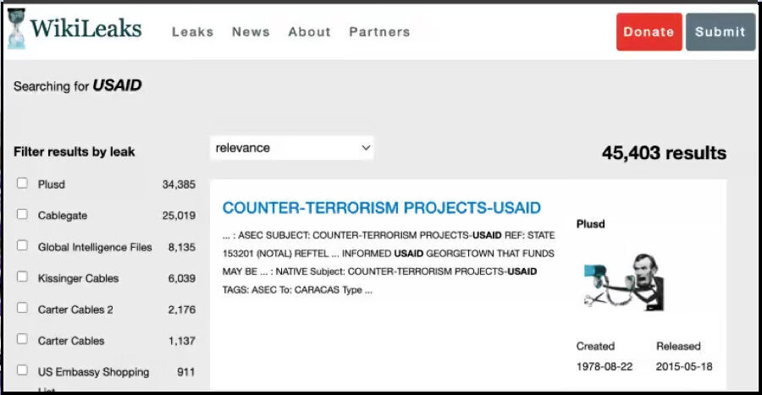The height and width of the screenshot is (395, 762).
Task: Click the 45,403 results count
Action: (x=664, y=153)
